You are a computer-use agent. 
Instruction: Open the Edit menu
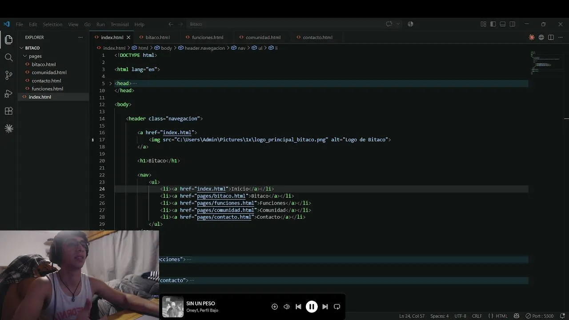tap(33, 24)
